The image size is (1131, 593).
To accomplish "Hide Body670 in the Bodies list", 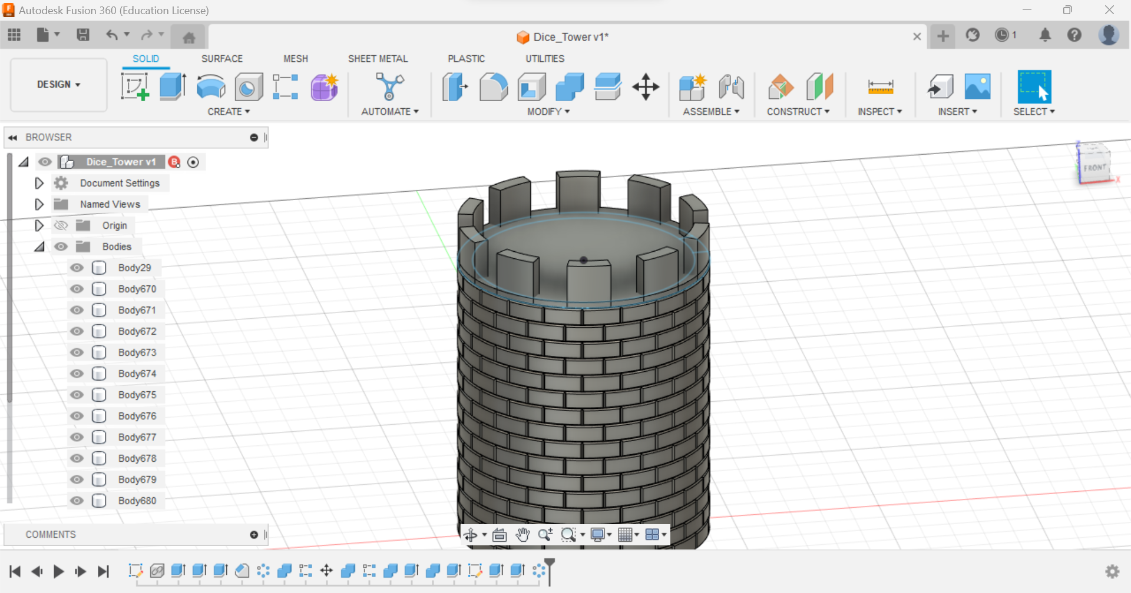I will [77, 289].
